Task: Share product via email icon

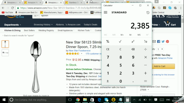Action: 154,41
